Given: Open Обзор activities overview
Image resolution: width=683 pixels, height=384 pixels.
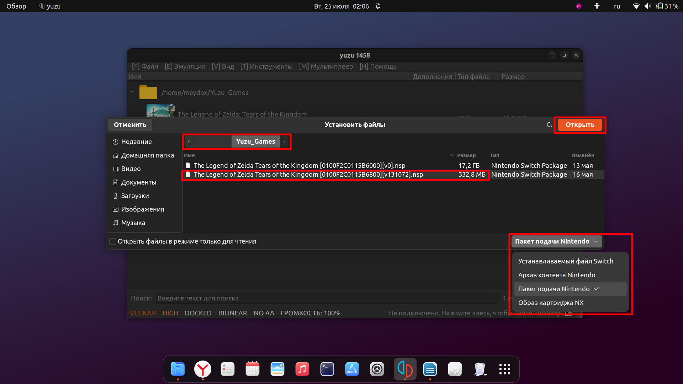Looking at the screenshot, I should click(16, 6).
